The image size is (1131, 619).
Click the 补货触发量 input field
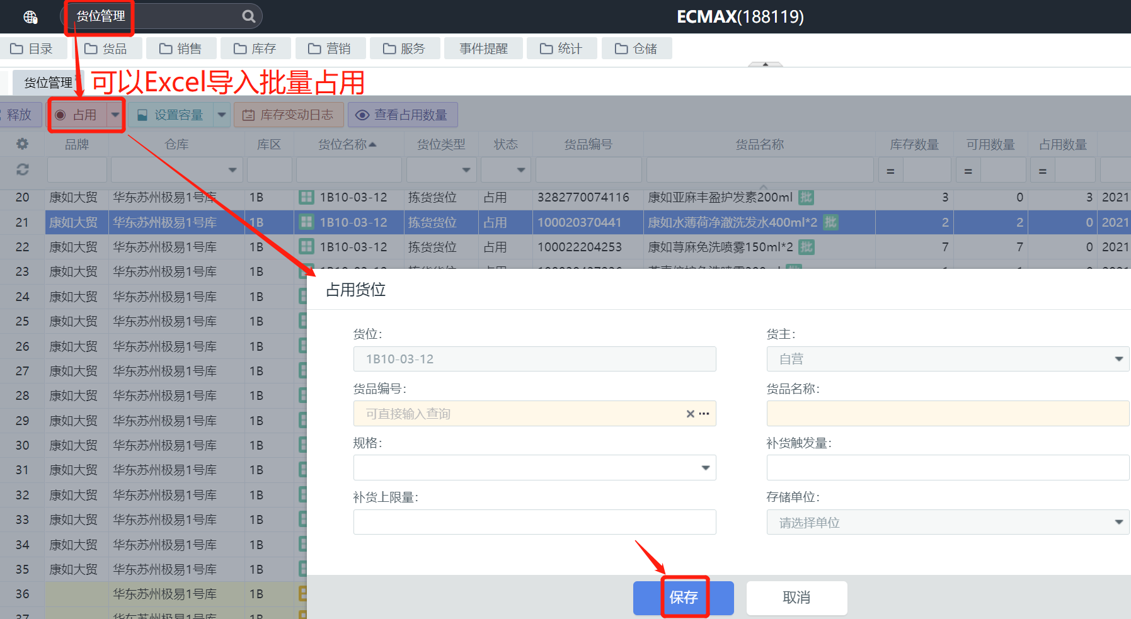[948, 468]
